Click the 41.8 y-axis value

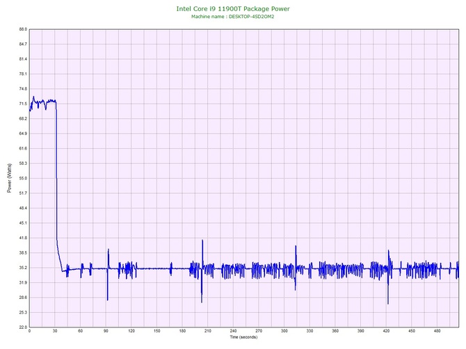pyautogui.click(x=23, y=238)
